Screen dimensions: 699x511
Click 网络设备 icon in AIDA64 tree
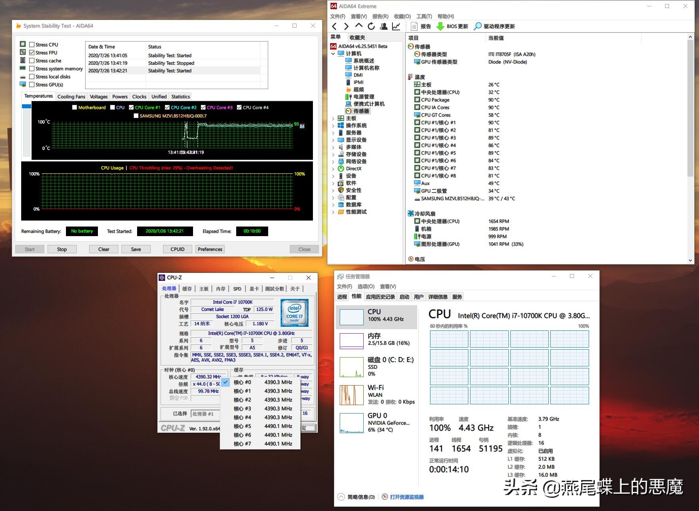(x=341, y=161)
